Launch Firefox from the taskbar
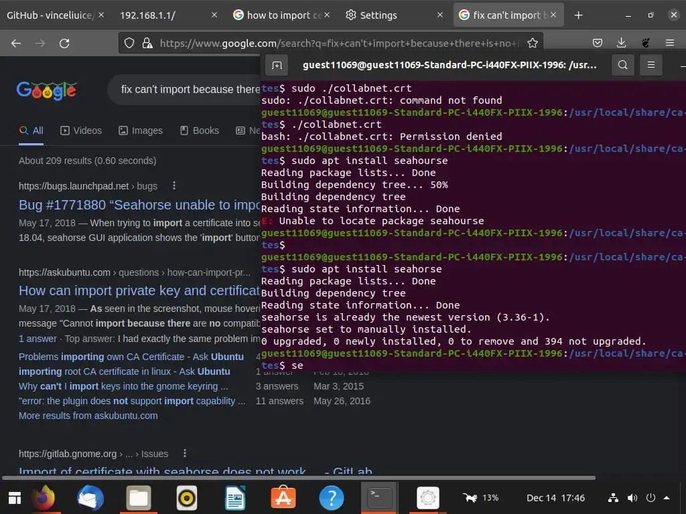The width and height of the screenshot is (686, 514). click(x=44, y=497)
